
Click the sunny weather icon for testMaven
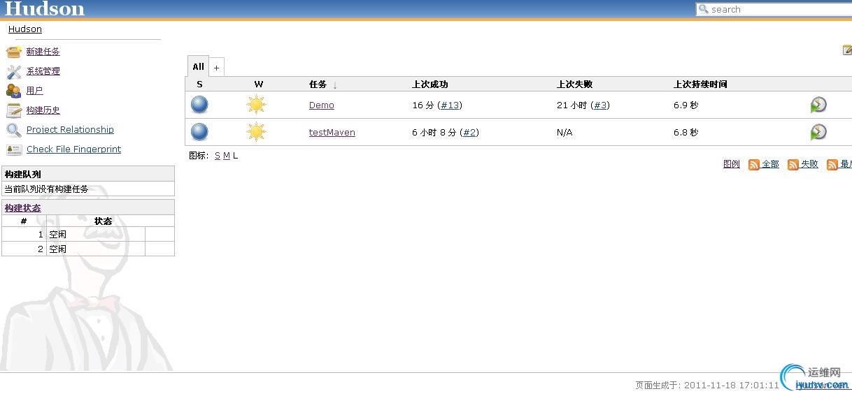tap(257, 132)
